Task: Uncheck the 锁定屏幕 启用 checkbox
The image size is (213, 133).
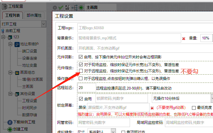Action: tap(81, 99)
